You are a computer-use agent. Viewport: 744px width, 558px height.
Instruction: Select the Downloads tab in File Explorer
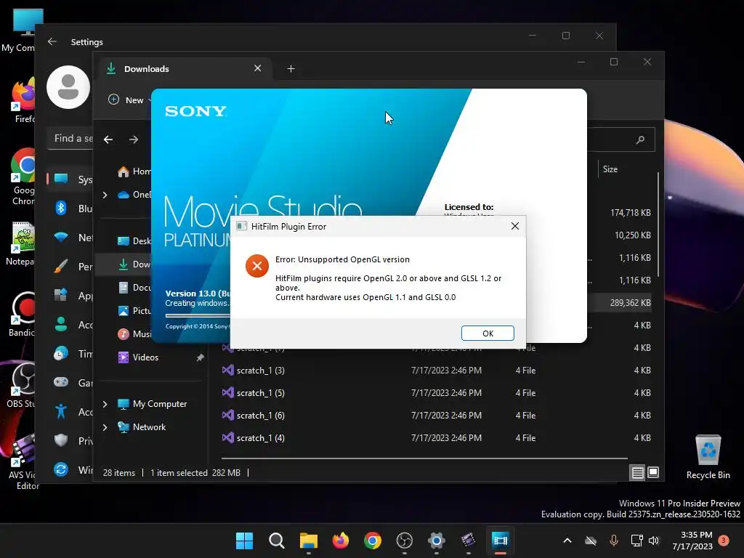tap(185, 69)
